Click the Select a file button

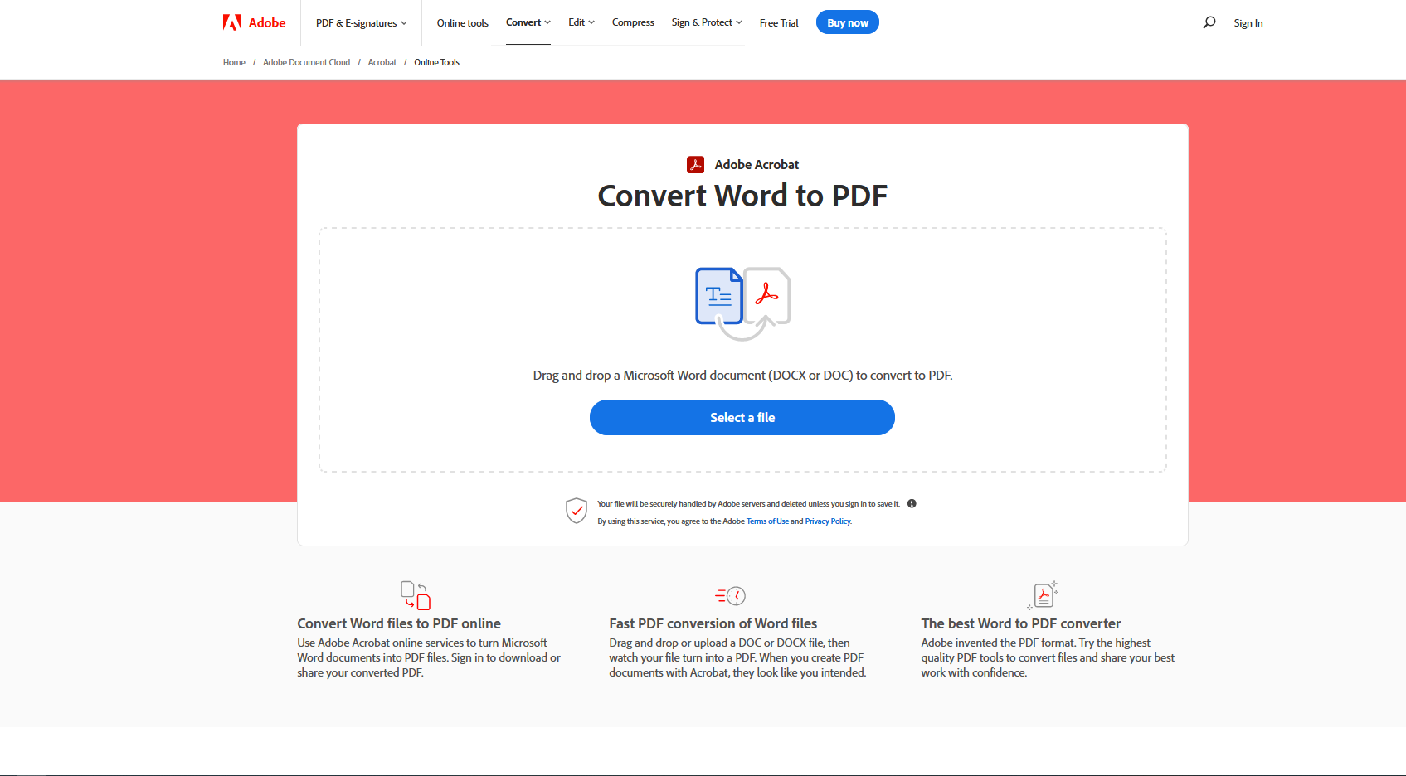tap(742, 417)
